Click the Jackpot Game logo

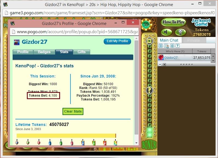tap(201, 22)
